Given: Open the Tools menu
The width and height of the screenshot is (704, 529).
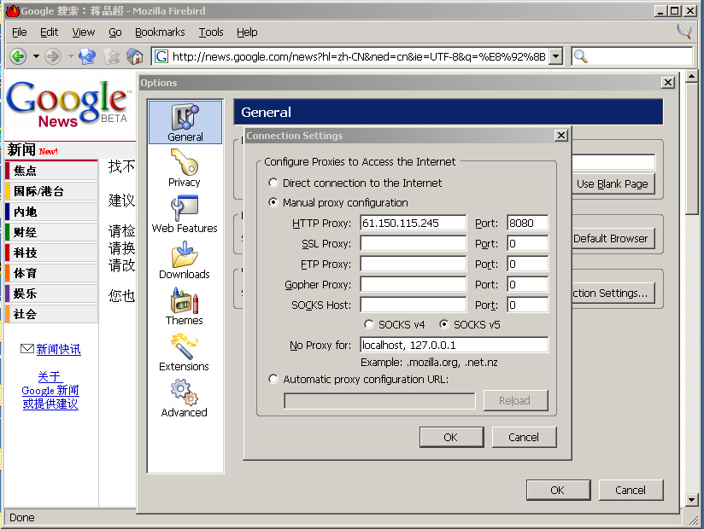Looking at the screenshot, I should 211,32.
